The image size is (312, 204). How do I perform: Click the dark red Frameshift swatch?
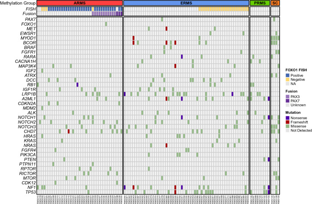point(287,122)
